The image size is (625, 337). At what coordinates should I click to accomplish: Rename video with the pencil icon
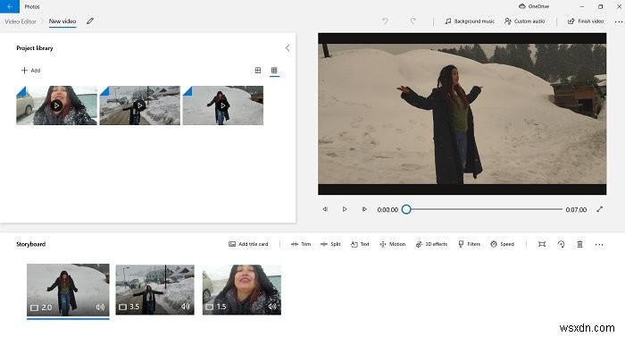point(90,21)
